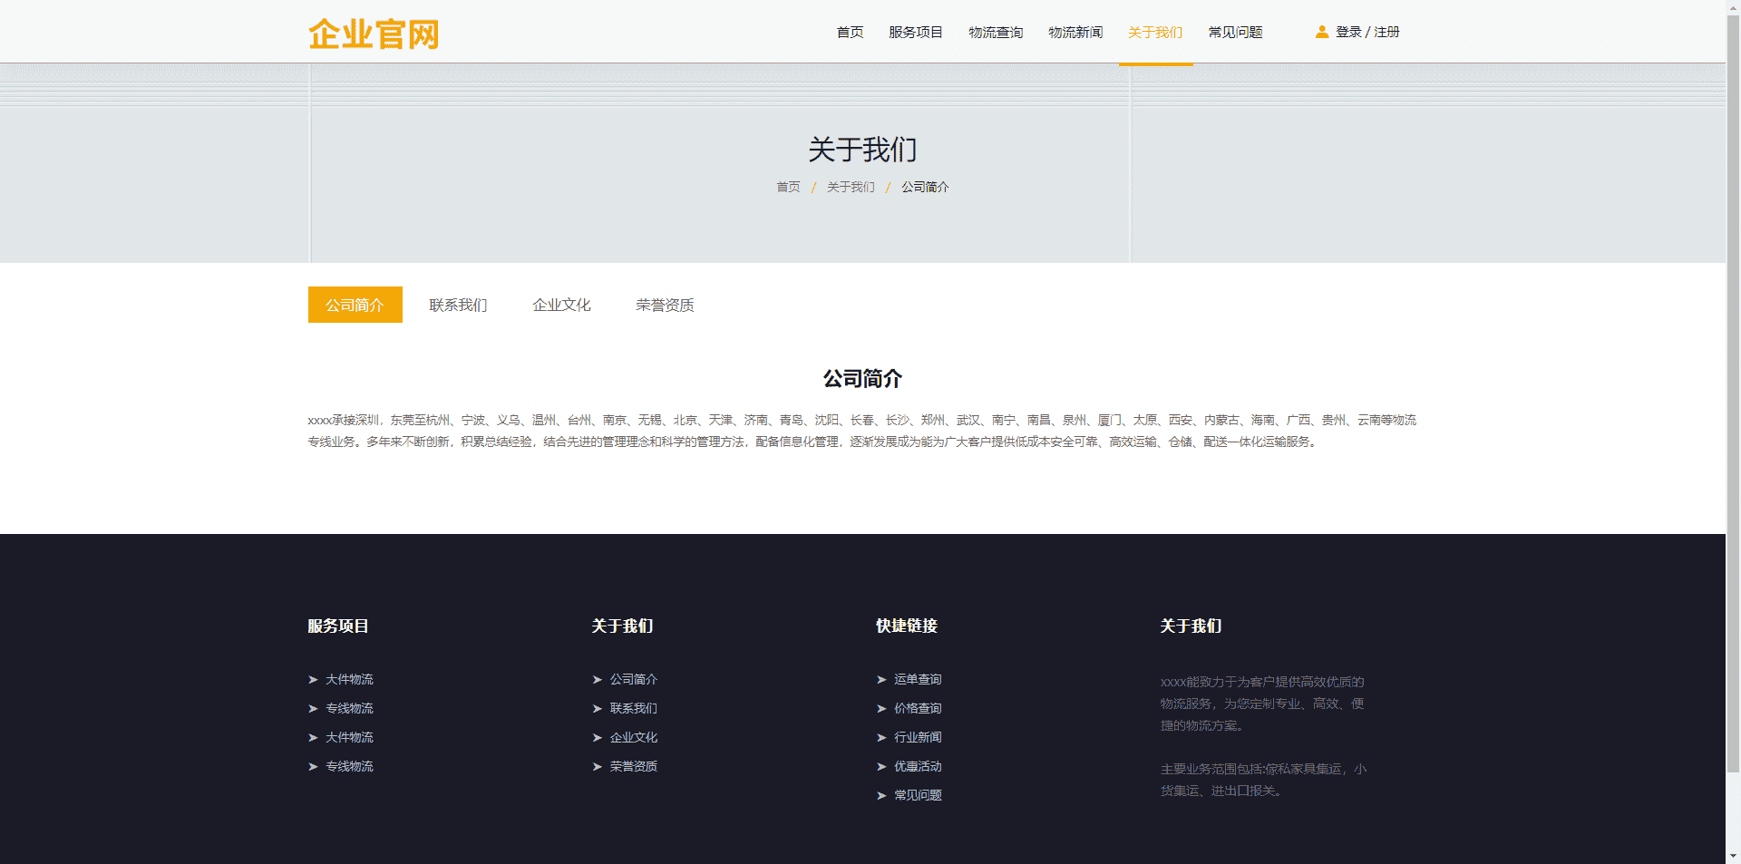
Task: Click the 泉州 link in the company intro
Action: (x=1075, y=420)
